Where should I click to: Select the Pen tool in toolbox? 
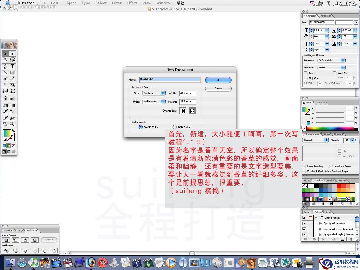point(5,66)
